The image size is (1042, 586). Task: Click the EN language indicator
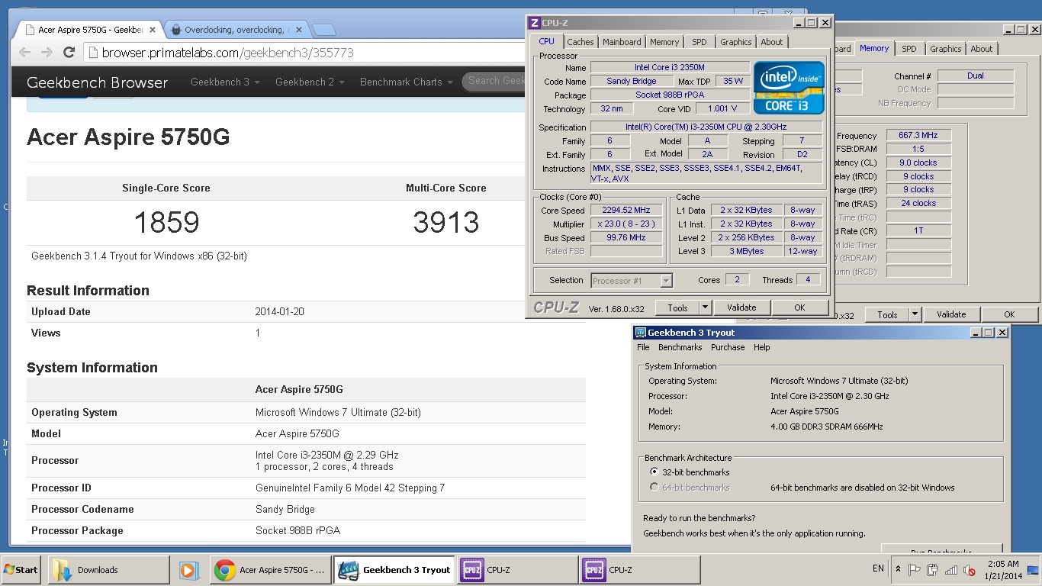pyautogui.click(x=878, y=569)
